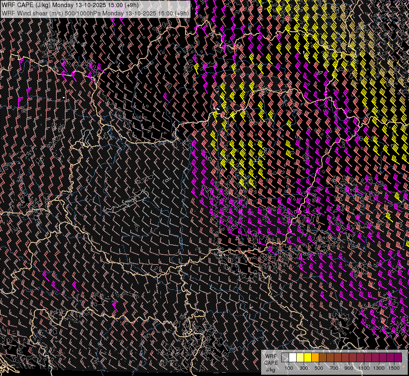
Task: Click the orange swatch in the CAPE legend
Action: (x=315, y=358)
